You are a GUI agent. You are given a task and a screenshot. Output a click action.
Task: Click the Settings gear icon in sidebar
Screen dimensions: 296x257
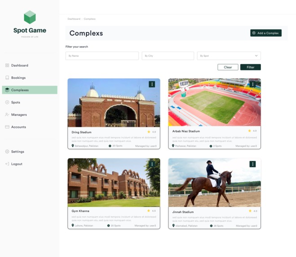click(7, 152)
